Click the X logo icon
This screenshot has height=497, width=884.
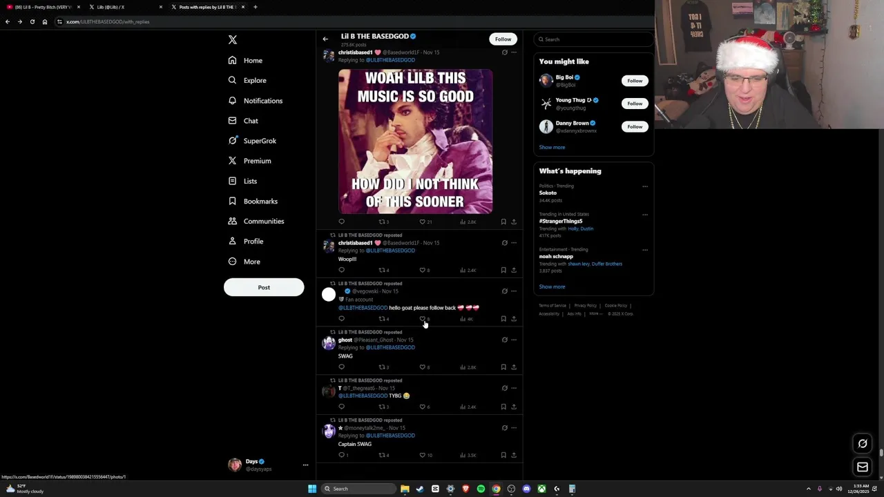point(233,40)
